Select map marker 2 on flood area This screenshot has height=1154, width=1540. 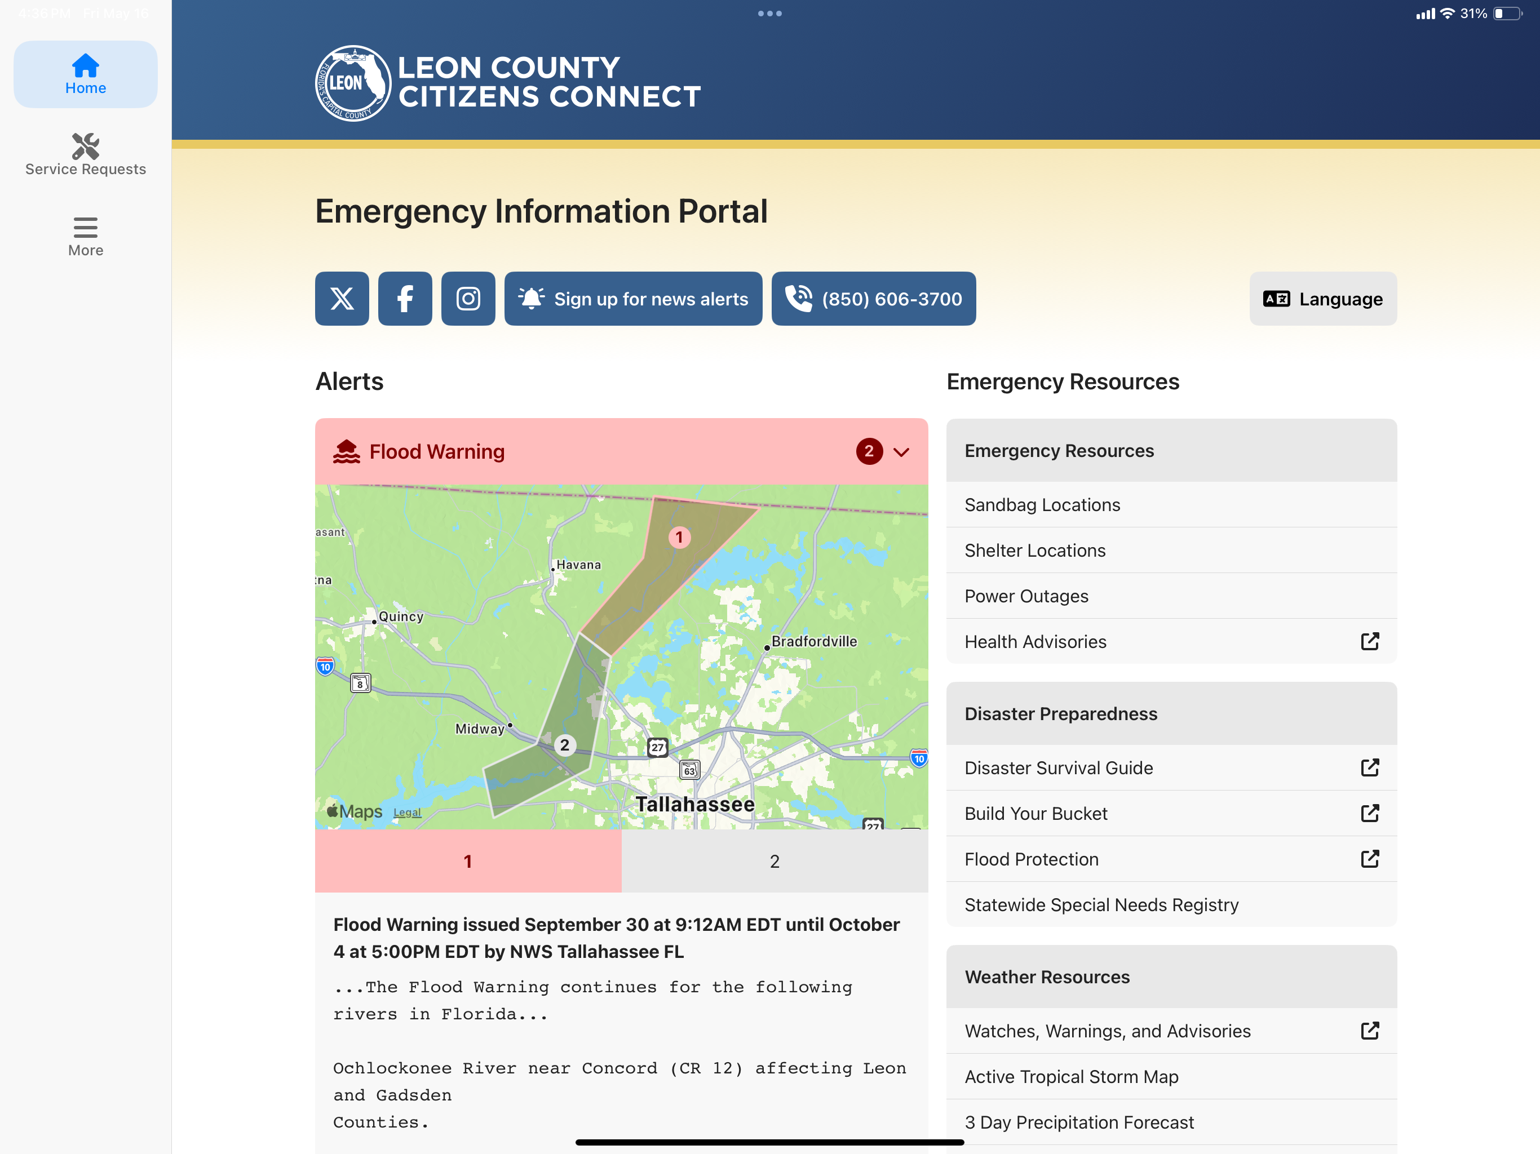pos(565,745)
